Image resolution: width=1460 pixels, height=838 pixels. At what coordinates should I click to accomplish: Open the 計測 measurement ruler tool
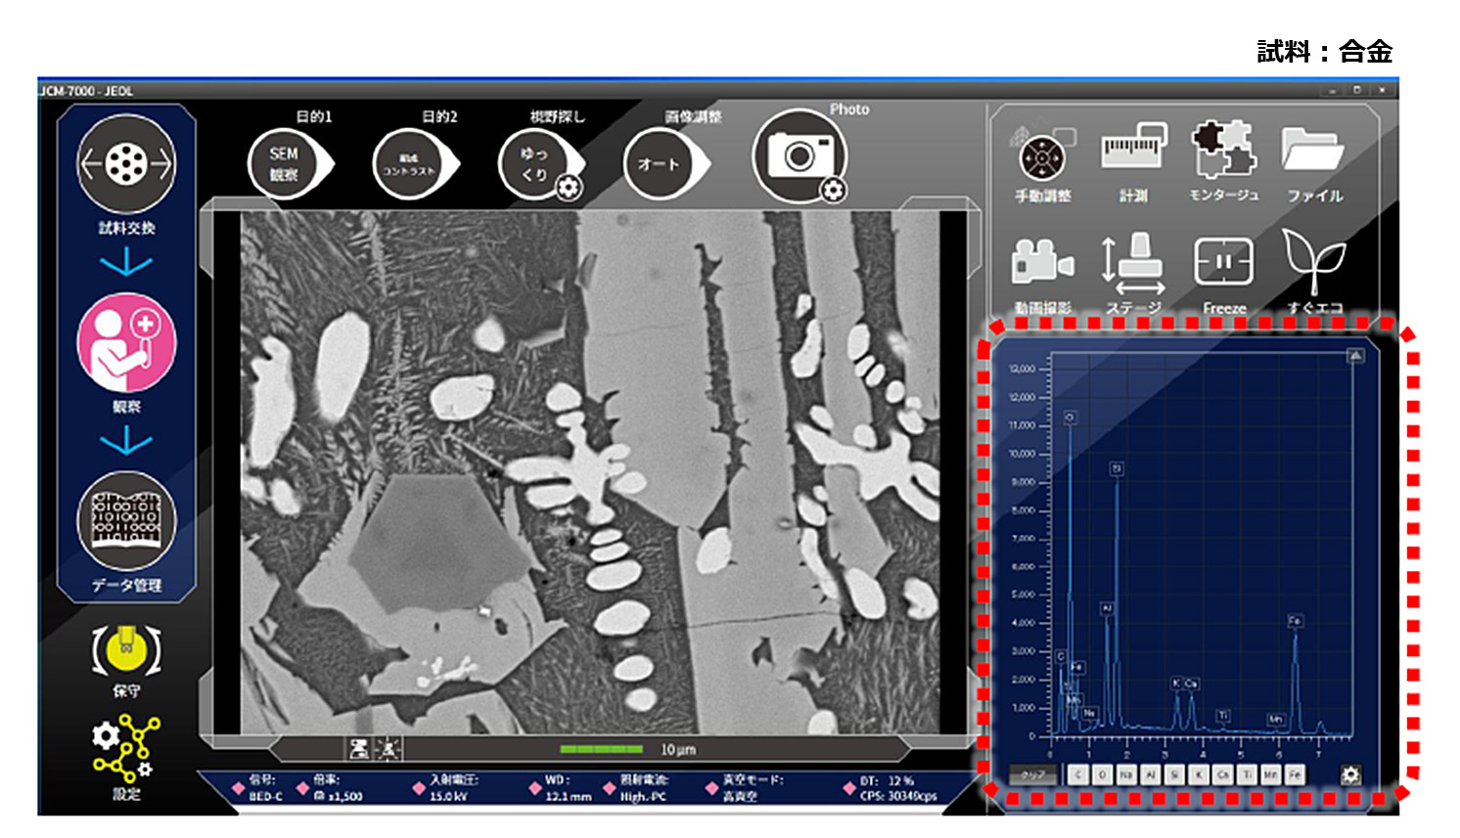click(1133, 152)
